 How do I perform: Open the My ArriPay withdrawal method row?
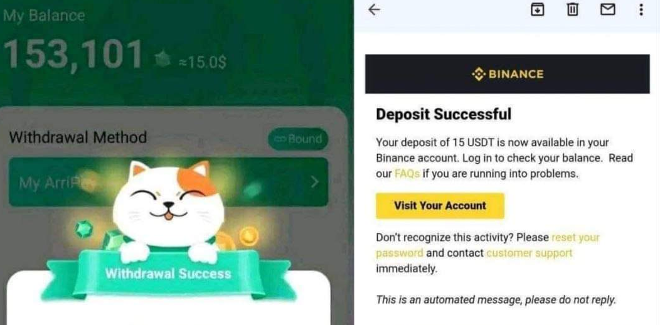click(x=168, y=182)
